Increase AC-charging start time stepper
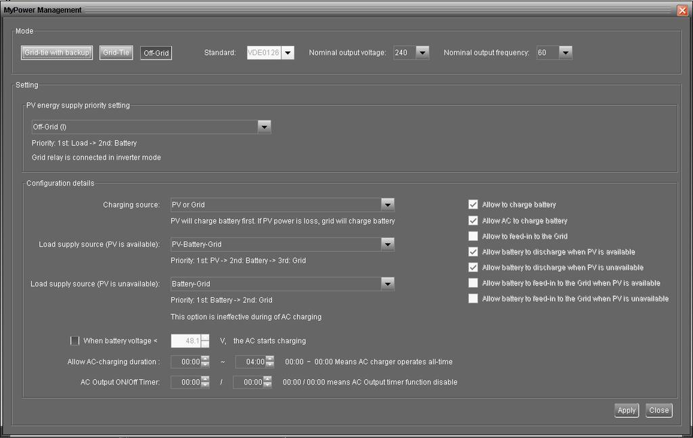 coord(205,358)
